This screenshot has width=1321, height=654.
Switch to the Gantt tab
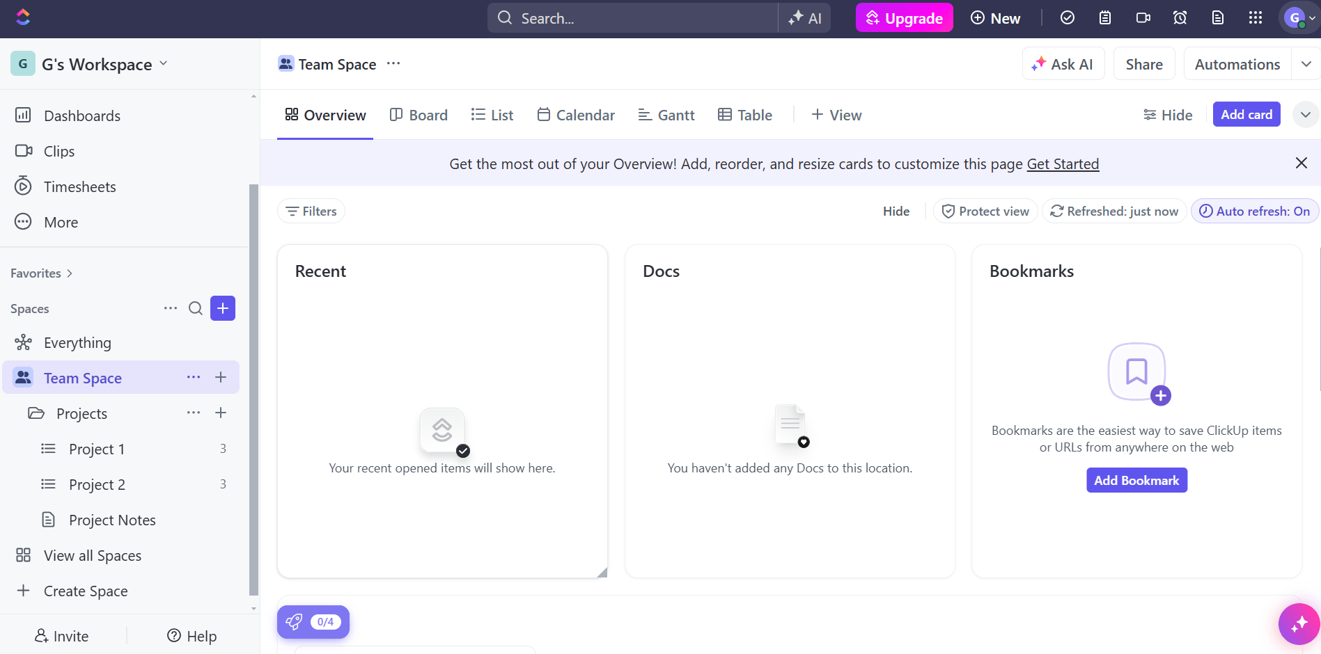(666, 115)
